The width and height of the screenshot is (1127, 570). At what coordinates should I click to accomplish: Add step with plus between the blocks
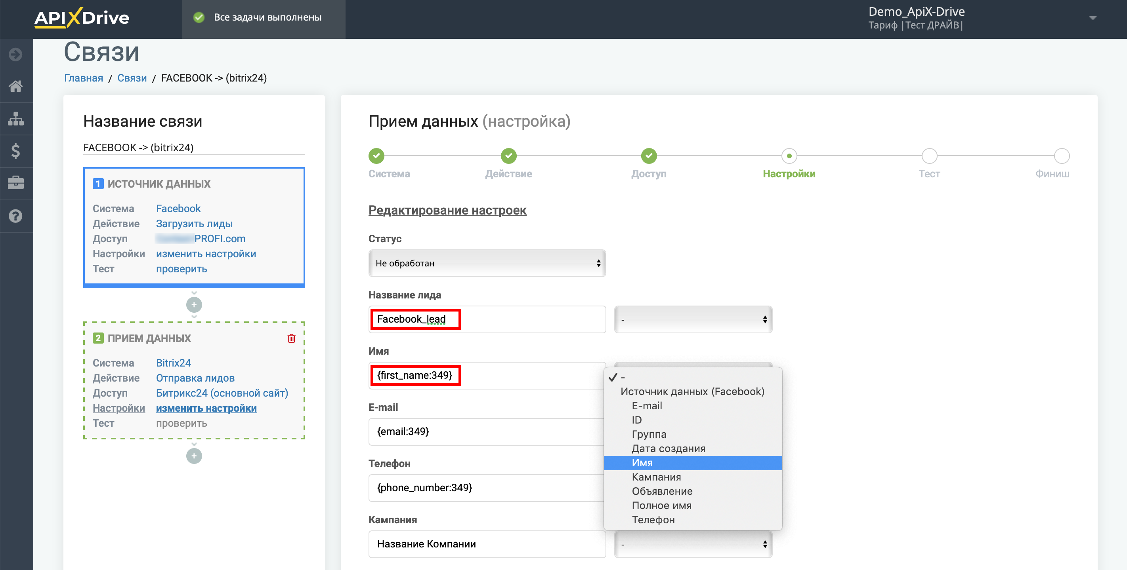(x=194, y=305)
